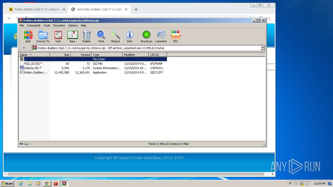
Task: Switch to WinRAR taskbar button
Action: [x=65, y=184]
